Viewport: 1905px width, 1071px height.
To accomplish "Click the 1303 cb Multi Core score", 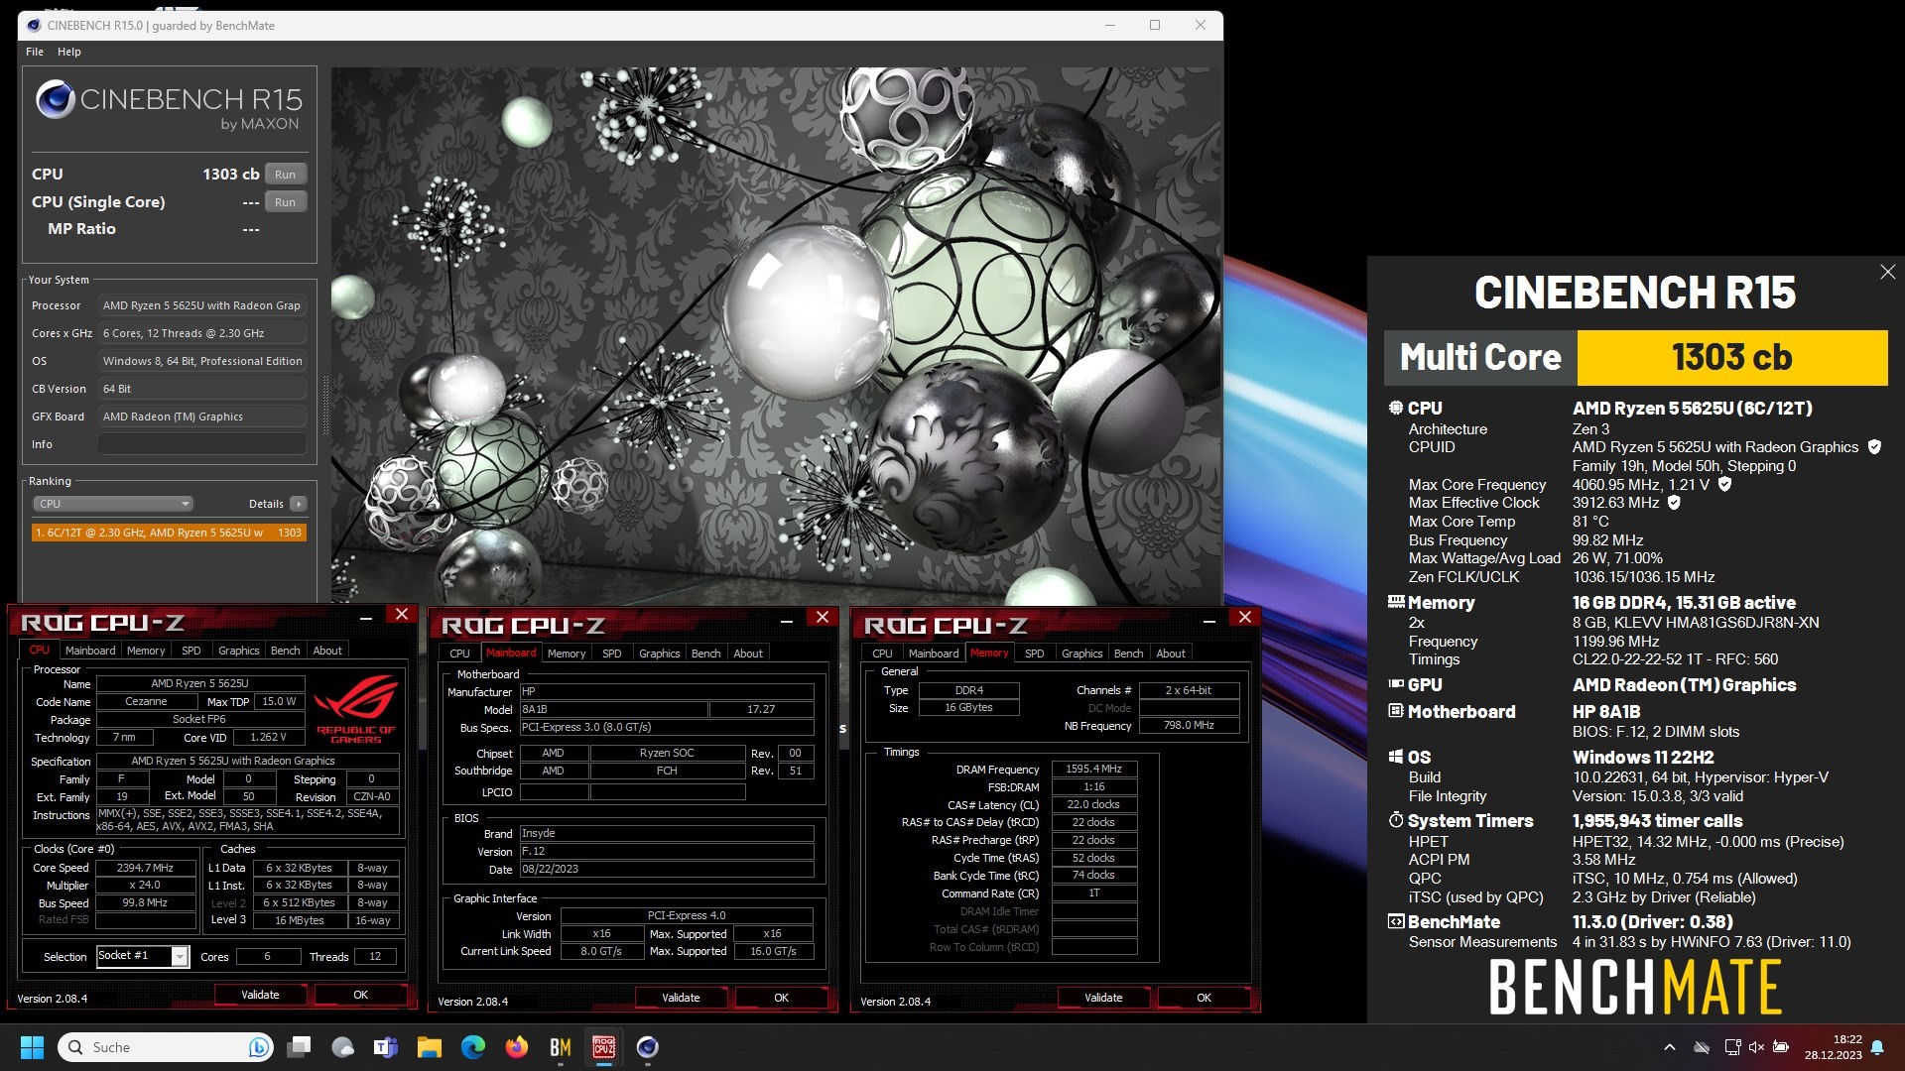I will point(1731,357).
